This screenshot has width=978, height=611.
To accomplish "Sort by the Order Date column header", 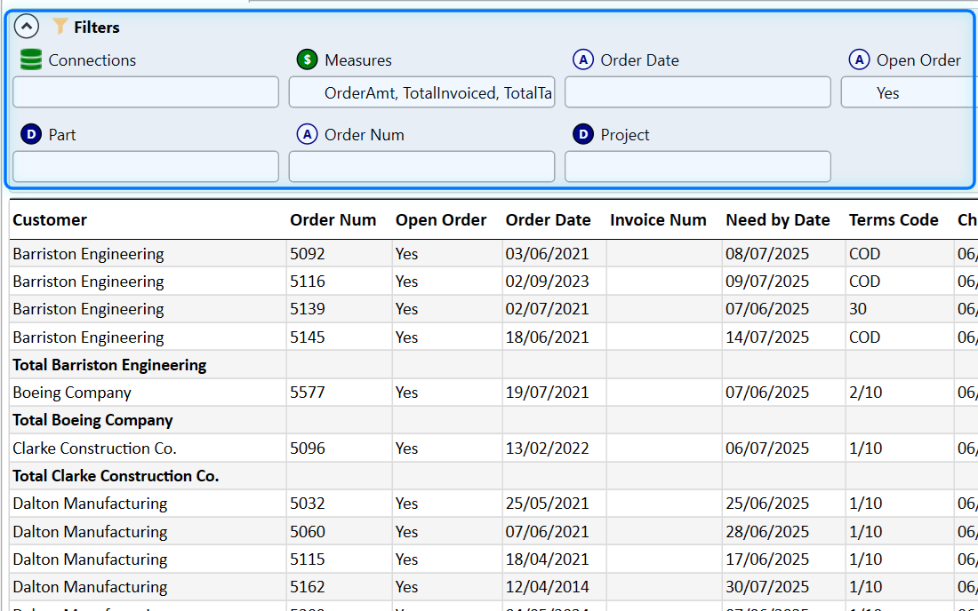I will (549, 220).
